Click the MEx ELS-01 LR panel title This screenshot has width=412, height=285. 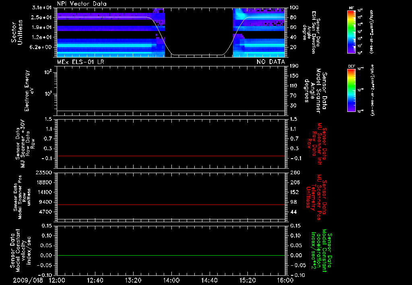[x=80, y=62]
